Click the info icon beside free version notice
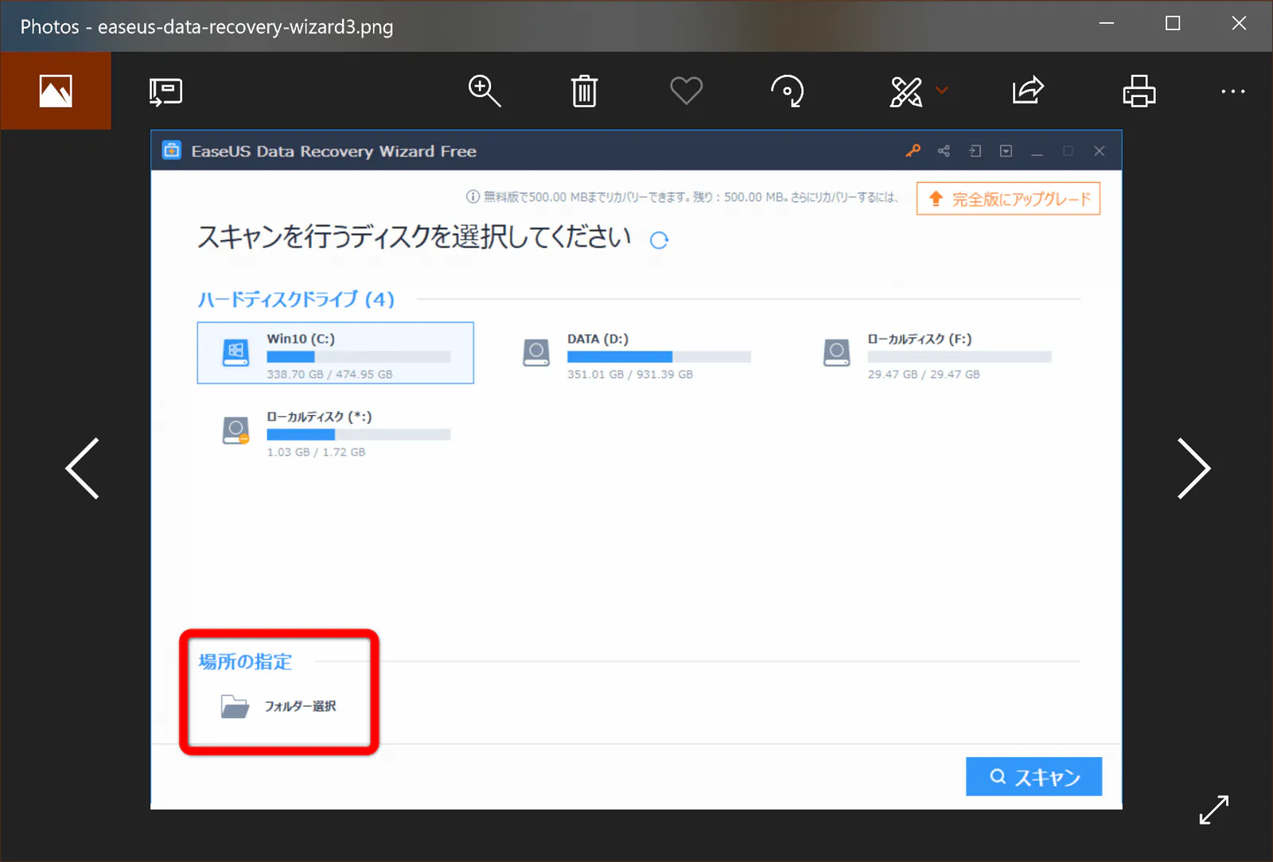This screenshot has height=862, width=1273. (x=473, y=196)
